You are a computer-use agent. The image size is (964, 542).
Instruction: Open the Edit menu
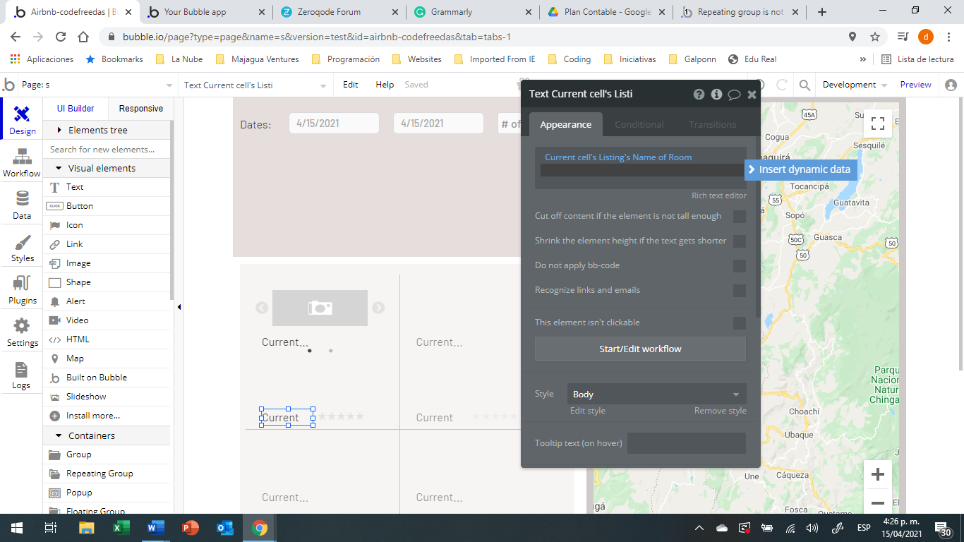tap(351, 85)
